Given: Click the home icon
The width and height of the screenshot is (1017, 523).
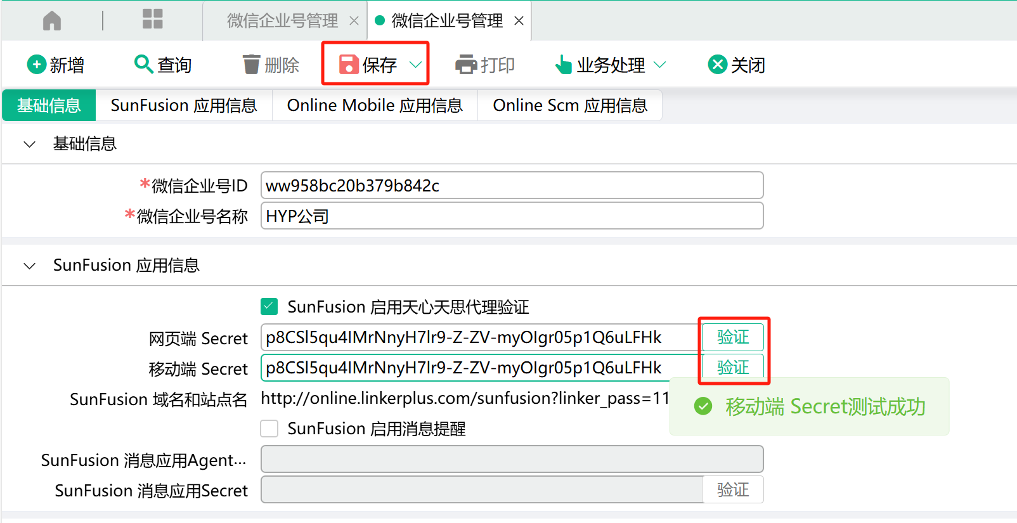Looking at the screenshot, I should click(x=52, y=21).
